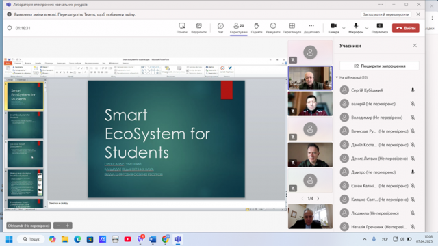Click the avatar icon of Дмитро
The height and width of the screenshot is (246, 438).
pyautogui.click(x=344, y=172)
